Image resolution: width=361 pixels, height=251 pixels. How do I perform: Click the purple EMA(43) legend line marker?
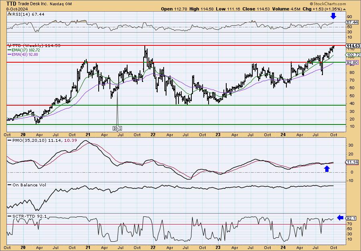click(x=9, y=55)
